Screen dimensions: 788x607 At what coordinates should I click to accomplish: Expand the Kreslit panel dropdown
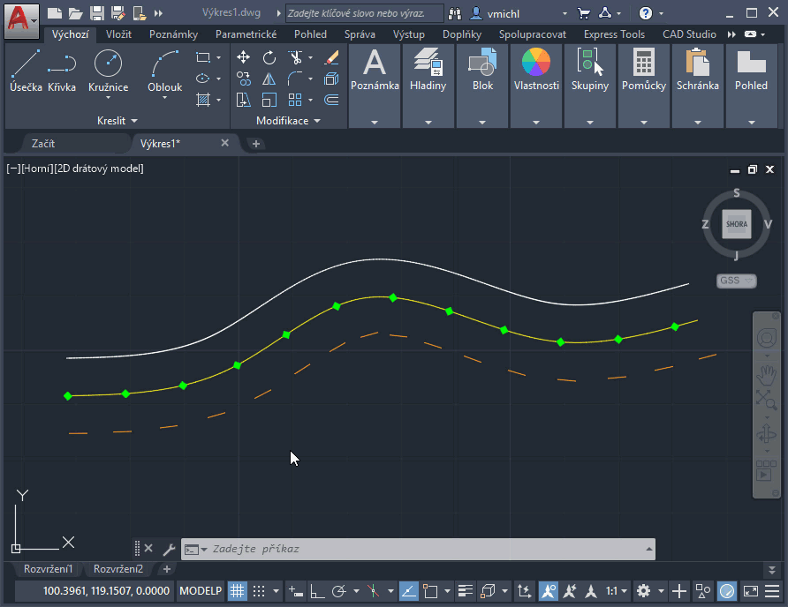pyautogui.click(x=117, y=120)
